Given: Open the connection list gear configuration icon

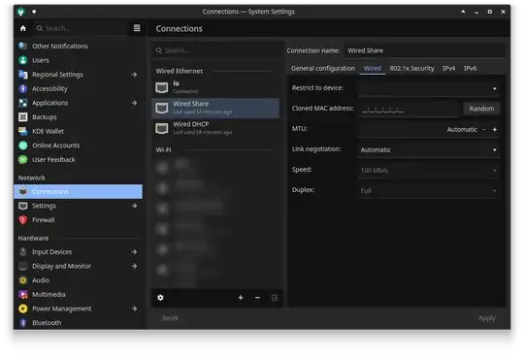Looking at the screenshot, I should [160, 298].
